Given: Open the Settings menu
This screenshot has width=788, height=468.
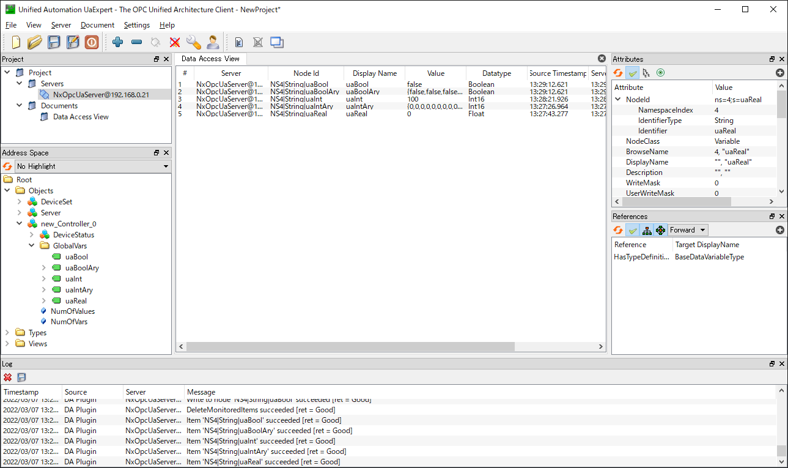Looking at the screenshot, I should coord(136,25).
